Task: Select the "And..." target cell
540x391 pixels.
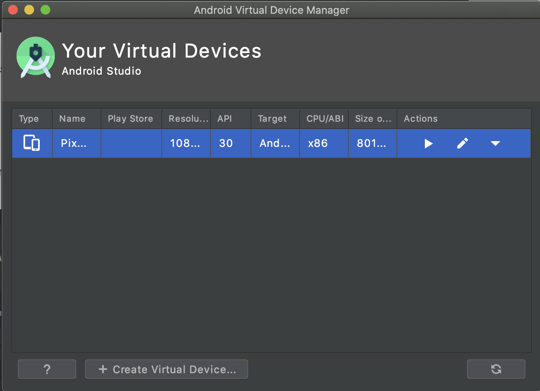Action: (275, 143)
